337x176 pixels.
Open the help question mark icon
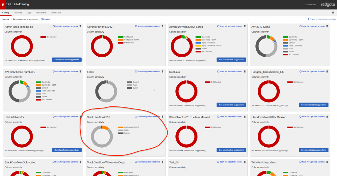tap(333, 13)
